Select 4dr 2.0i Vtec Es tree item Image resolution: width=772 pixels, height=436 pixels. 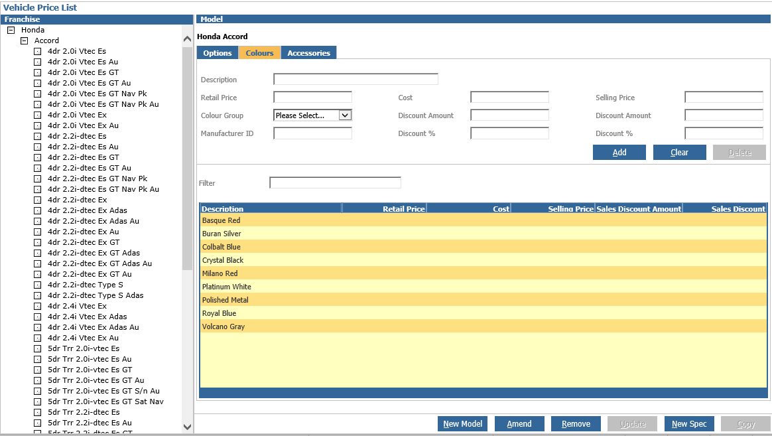(77, 51)
